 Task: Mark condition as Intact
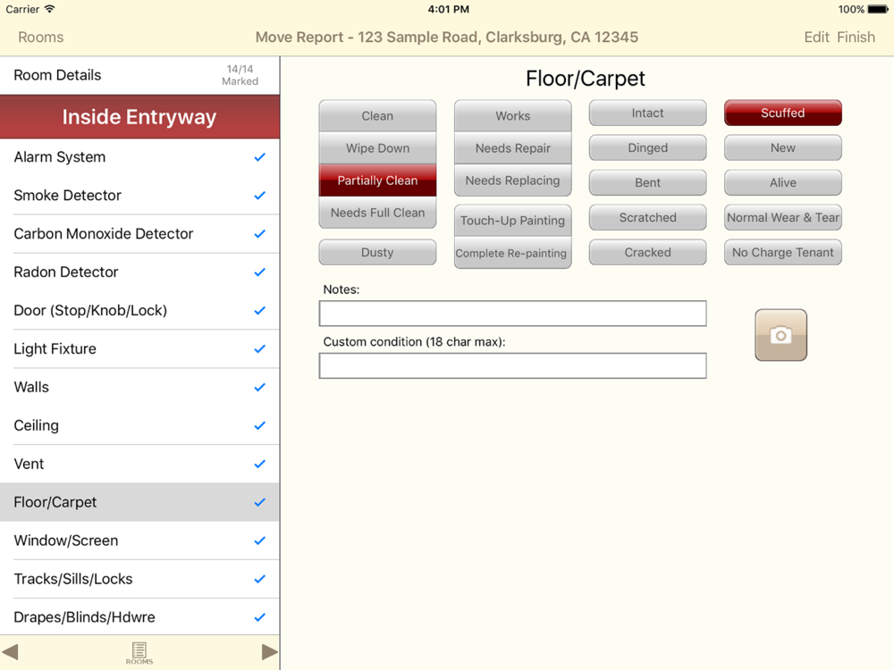coord(647,113)
